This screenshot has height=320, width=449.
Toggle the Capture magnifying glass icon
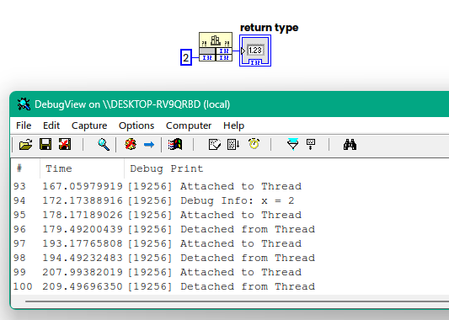(104, 144)
